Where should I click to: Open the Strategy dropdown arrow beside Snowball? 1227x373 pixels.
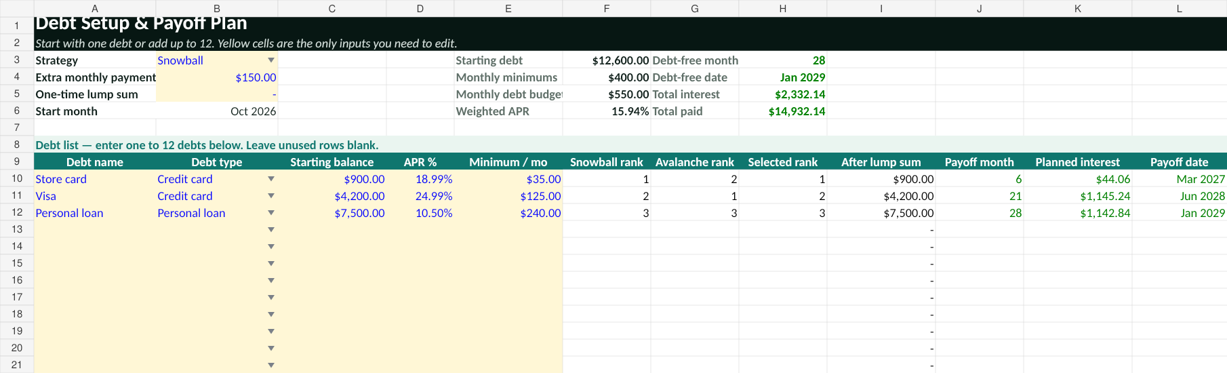271,60
